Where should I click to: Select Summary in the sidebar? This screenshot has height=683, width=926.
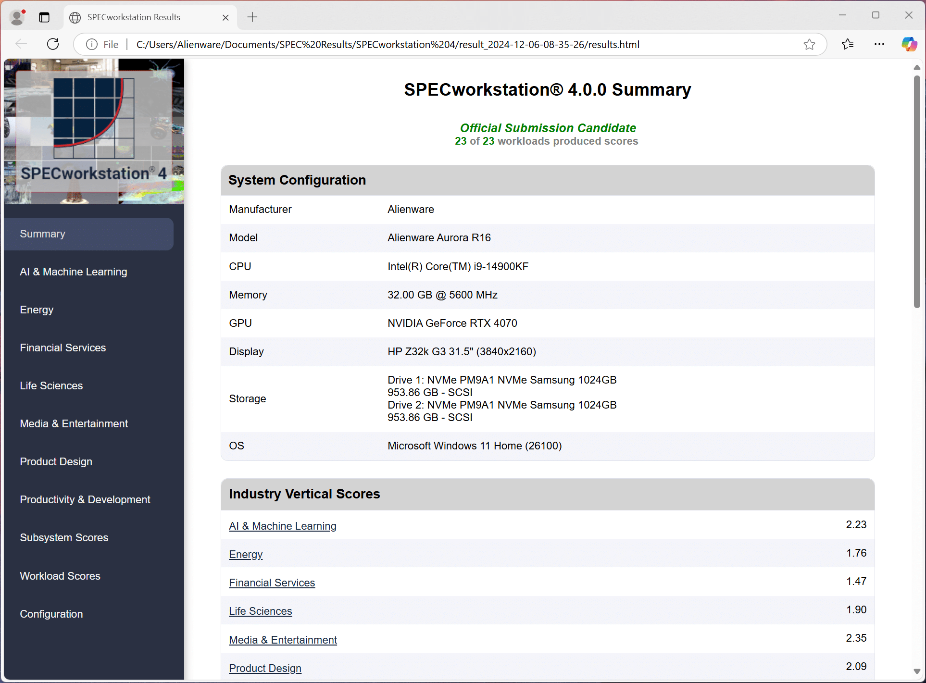pos(88,234)
